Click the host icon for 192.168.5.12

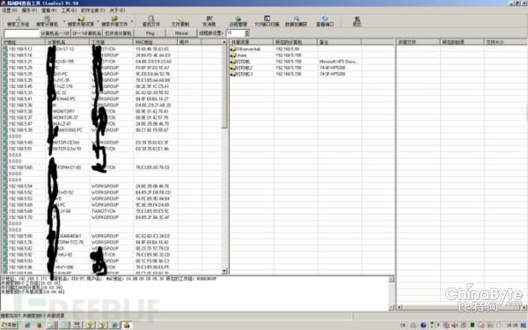[4, 48]
